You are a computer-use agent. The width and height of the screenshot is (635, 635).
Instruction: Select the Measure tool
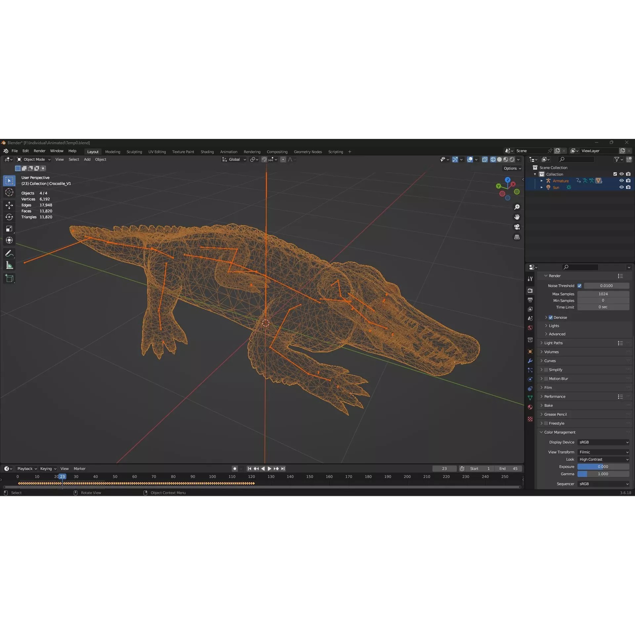pyautogui.click(x=9, y=265)
